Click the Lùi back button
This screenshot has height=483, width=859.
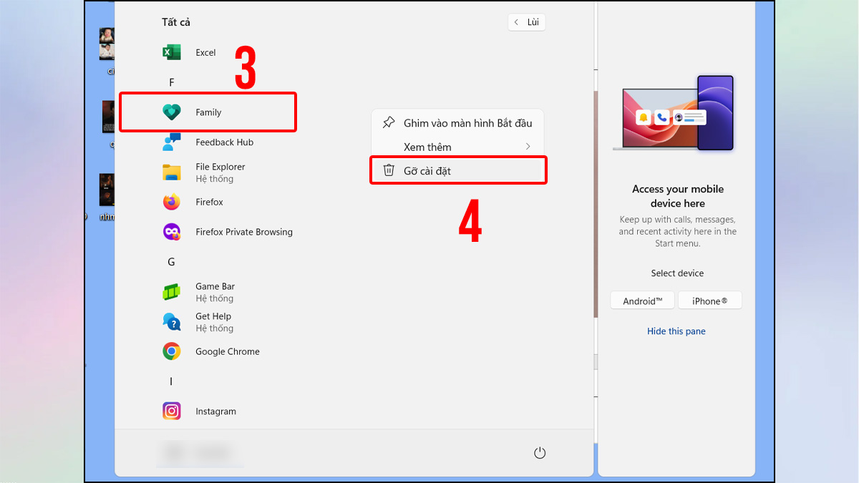point(527,22)
